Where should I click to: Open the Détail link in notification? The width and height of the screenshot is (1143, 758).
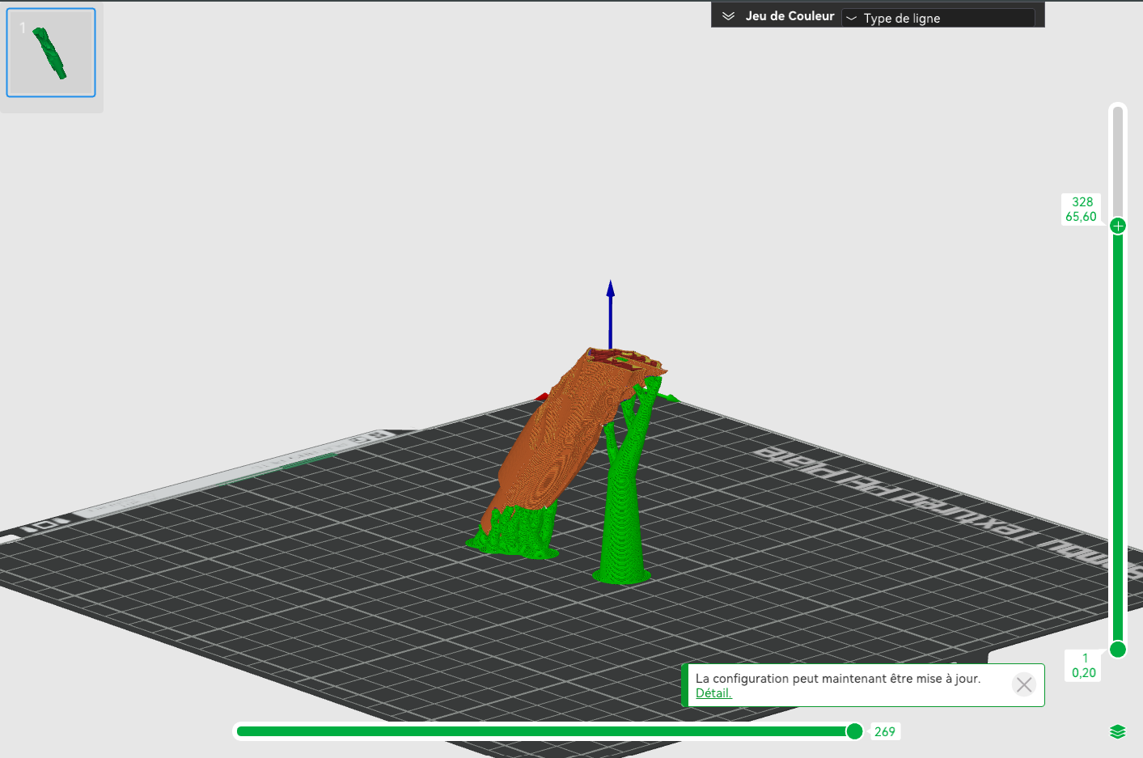pos(713,693)
